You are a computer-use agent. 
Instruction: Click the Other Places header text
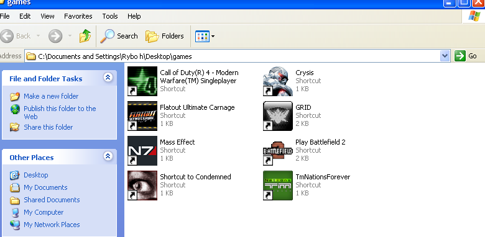coord(32,158)
